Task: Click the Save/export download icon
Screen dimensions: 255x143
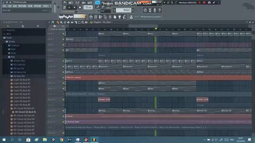Action: tap(131, 17)
